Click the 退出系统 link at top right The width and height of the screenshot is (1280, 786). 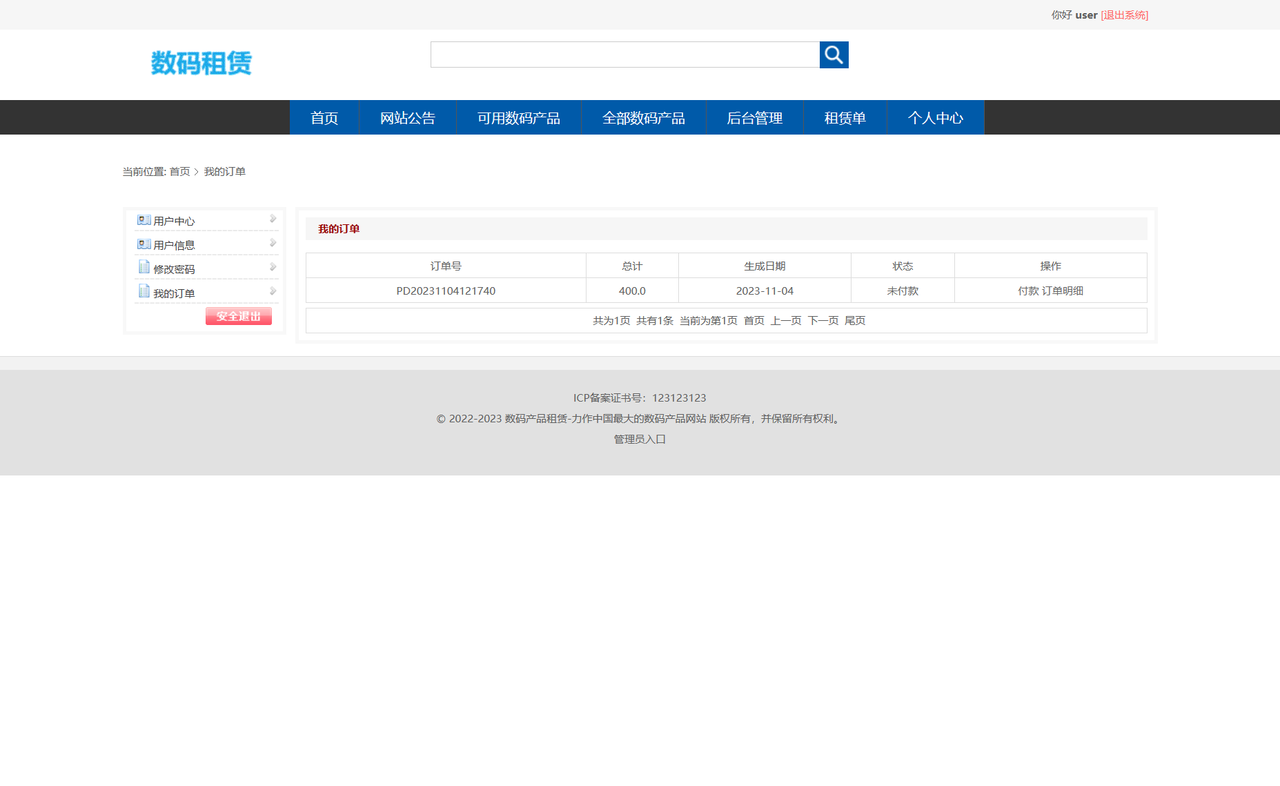(x=1125, y=14)
